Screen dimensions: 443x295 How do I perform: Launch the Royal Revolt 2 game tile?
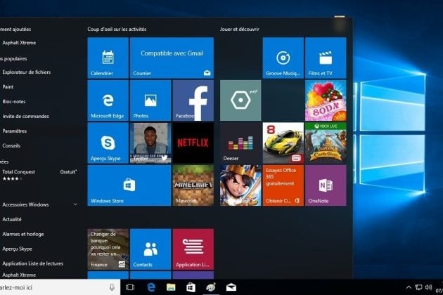(240, 185)
